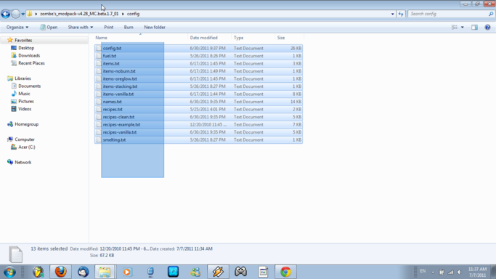Show hidden tray icons arrow
This screenshot has width=496, height=279.
433,272
